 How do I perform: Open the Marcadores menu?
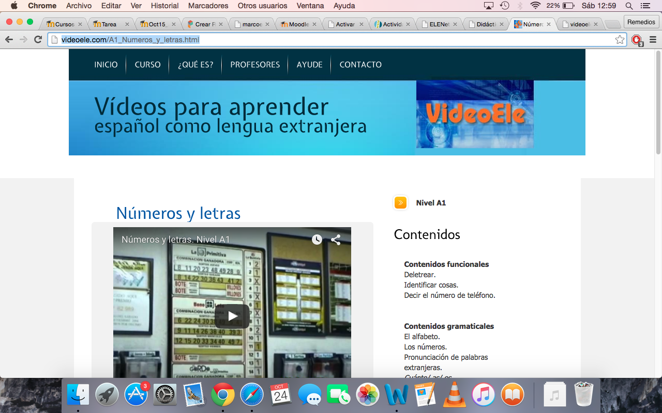pyautogui.click(x=208, y=6)
